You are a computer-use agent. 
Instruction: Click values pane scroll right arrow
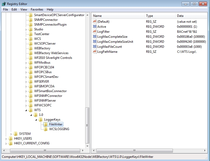205,150
